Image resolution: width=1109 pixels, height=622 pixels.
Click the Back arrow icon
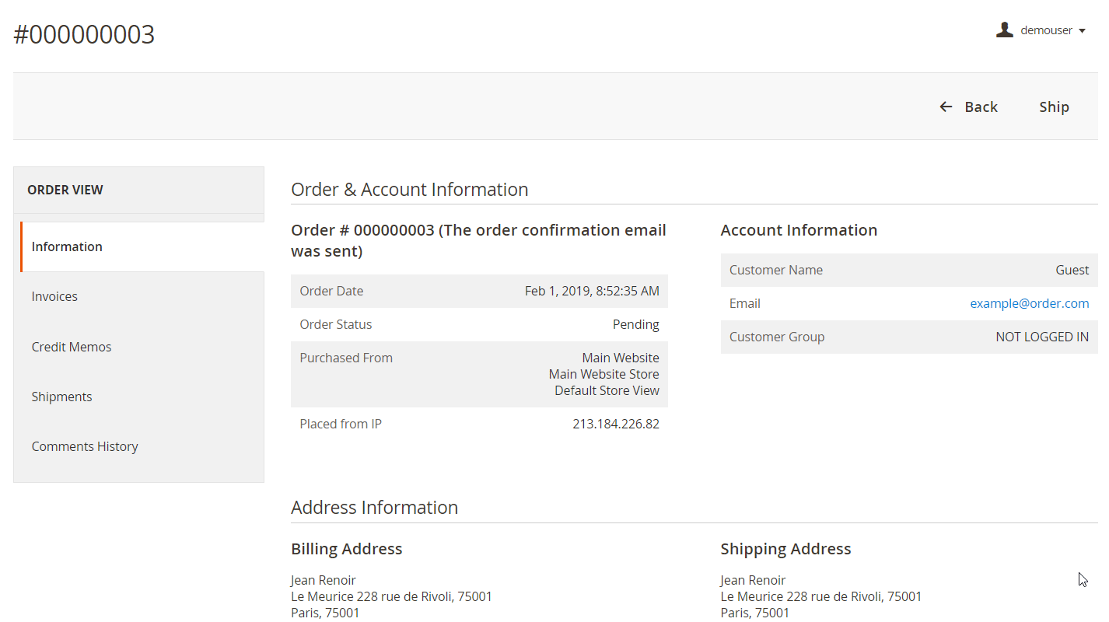[946, 107]
